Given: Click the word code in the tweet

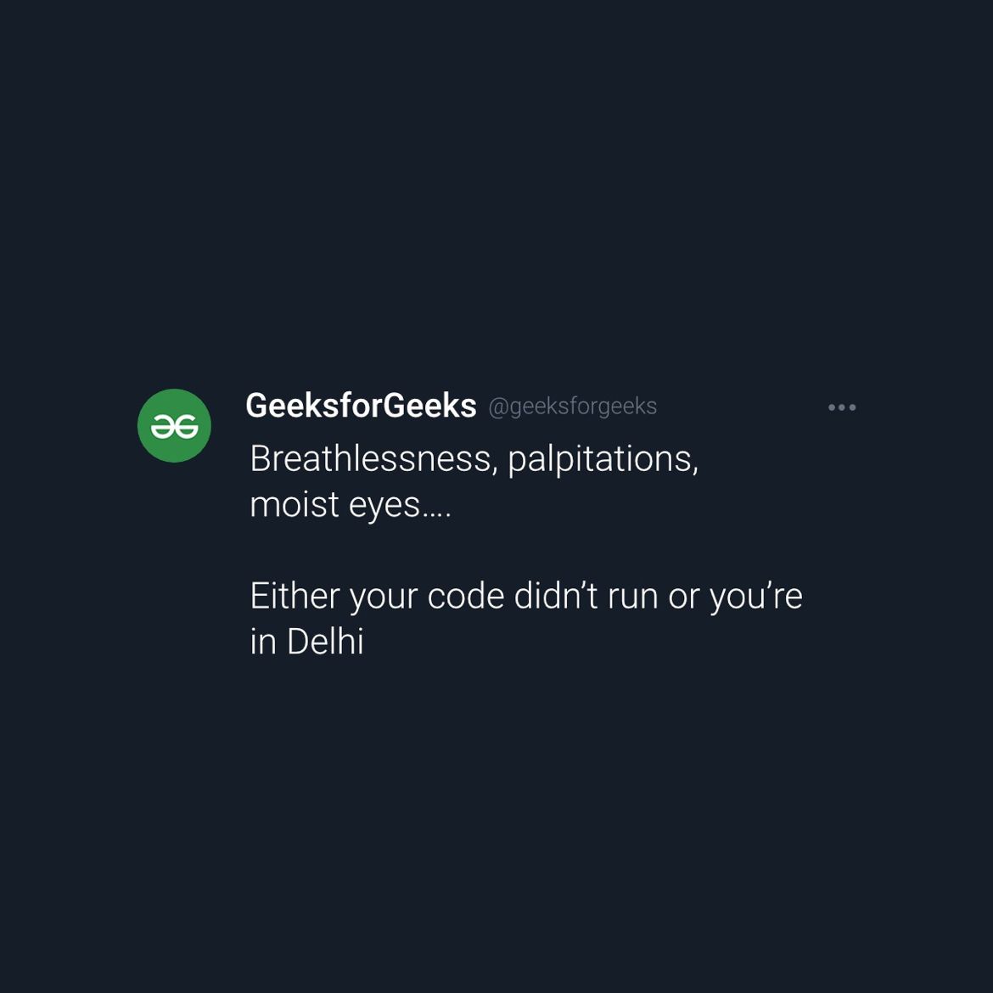Looking at the screenshot, I should [x=465, y=596].
